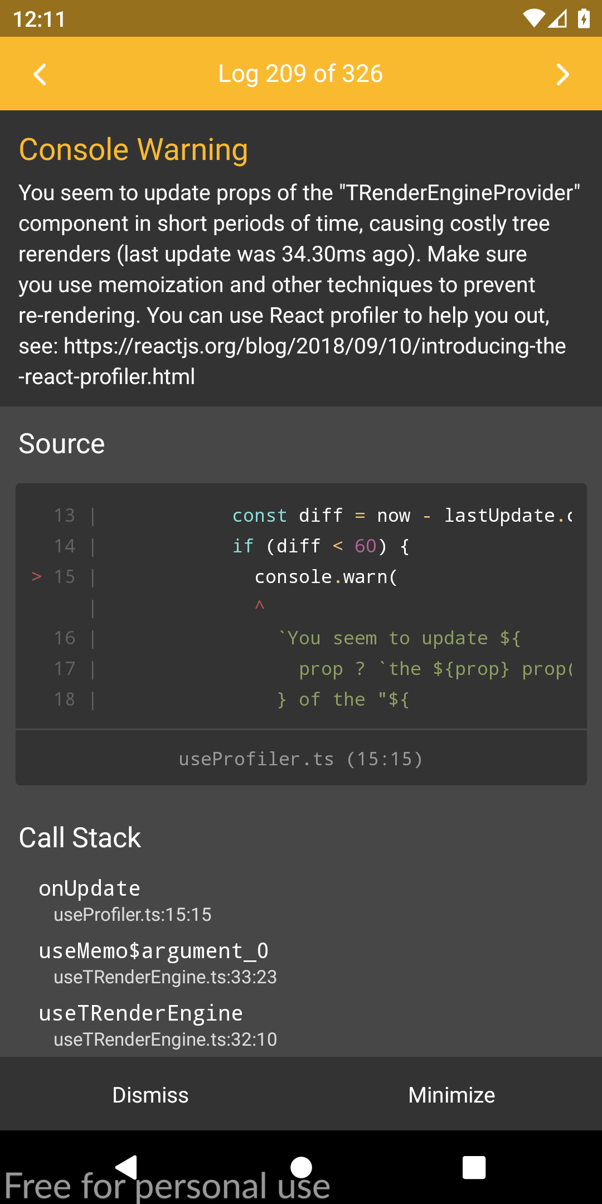Tap the cellular signal status icon
This screenshot has height=1204, width=602.
point(557,19)
